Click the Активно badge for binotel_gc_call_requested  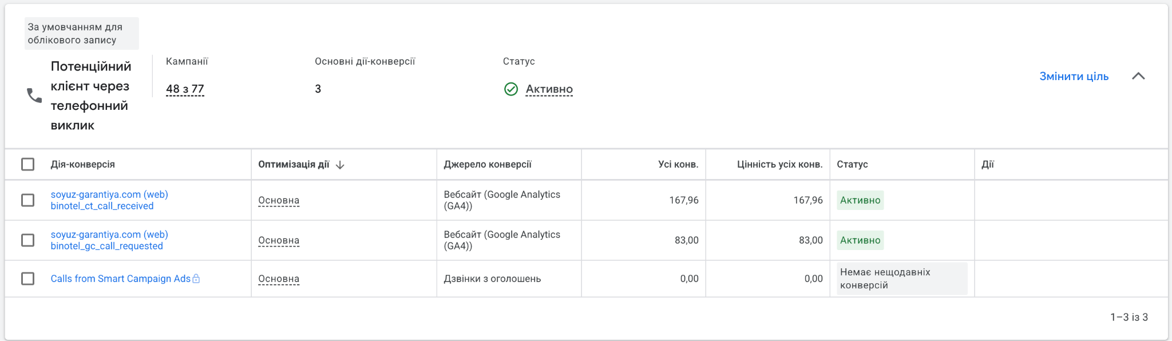click(x=860, y=240)
